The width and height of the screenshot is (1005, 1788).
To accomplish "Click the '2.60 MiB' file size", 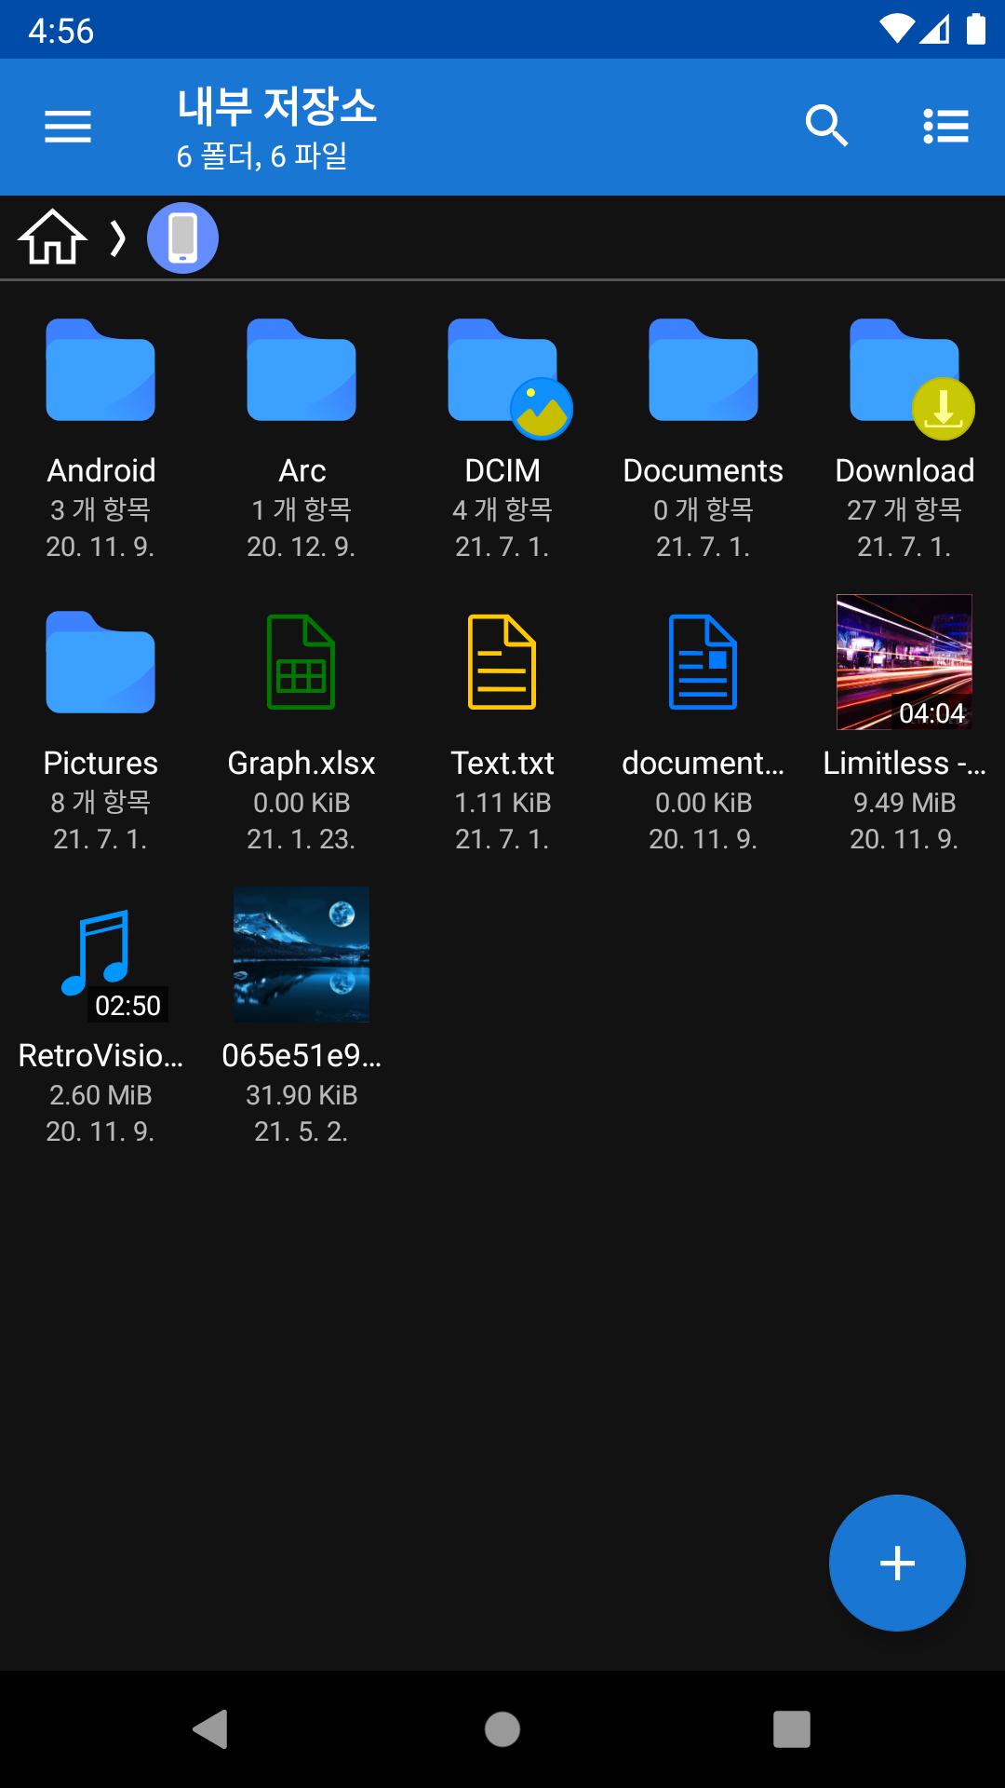I will 100,1095.
